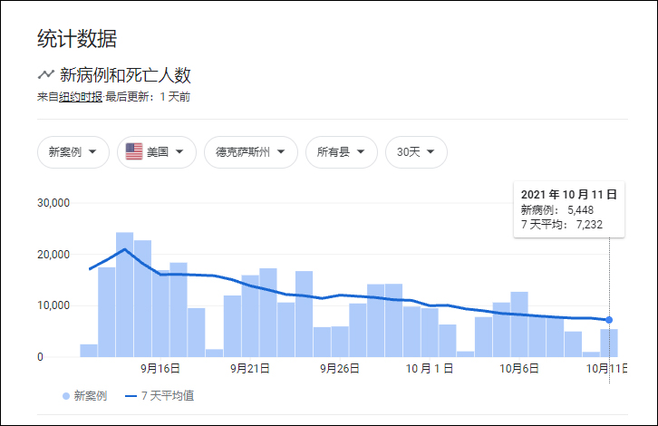This screenshot has height=426, width=658.
Task: Click the 20,000 axis label
Action: point(53,255)
